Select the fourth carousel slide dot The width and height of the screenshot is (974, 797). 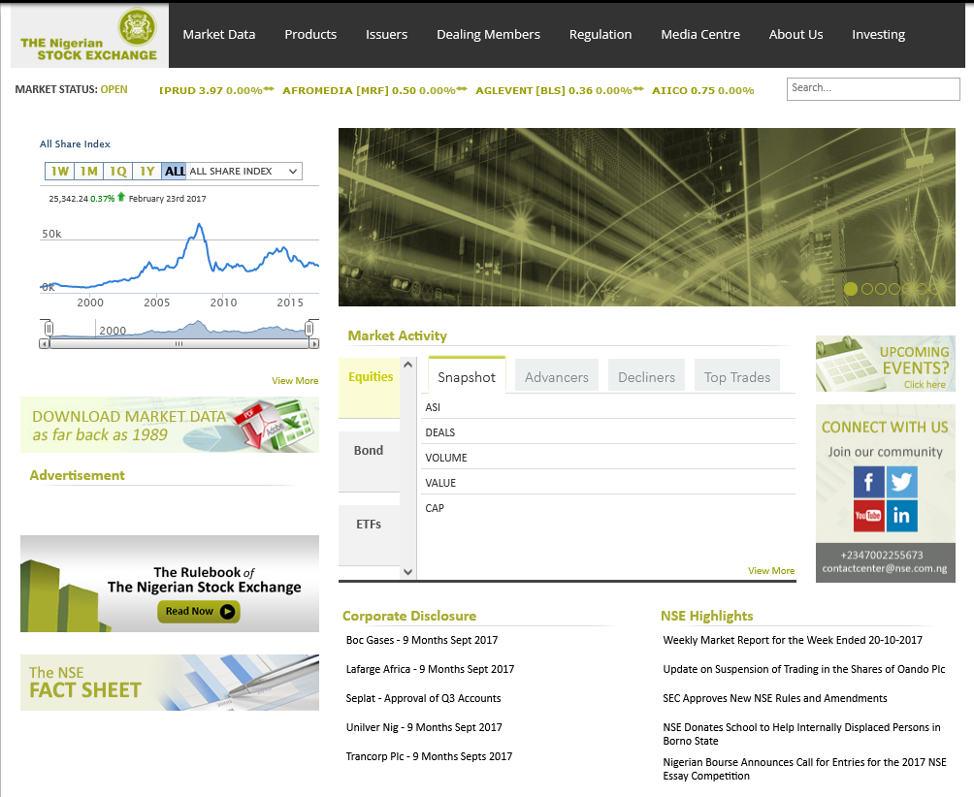point(894,289)
